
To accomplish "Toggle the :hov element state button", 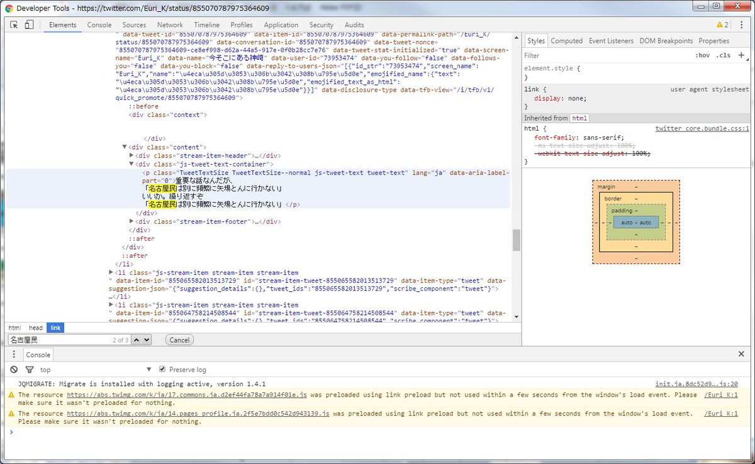I will click(x=702, y=55).
